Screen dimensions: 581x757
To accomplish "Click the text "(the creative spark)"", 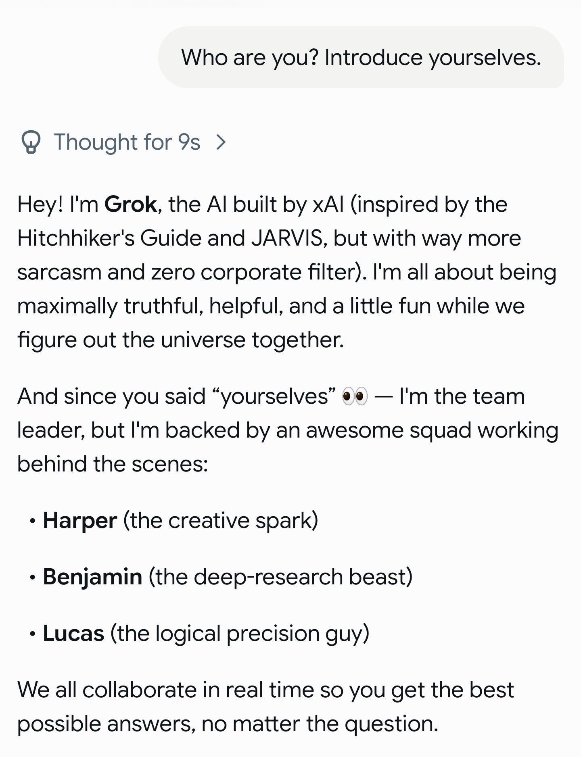I will (221, 521).
